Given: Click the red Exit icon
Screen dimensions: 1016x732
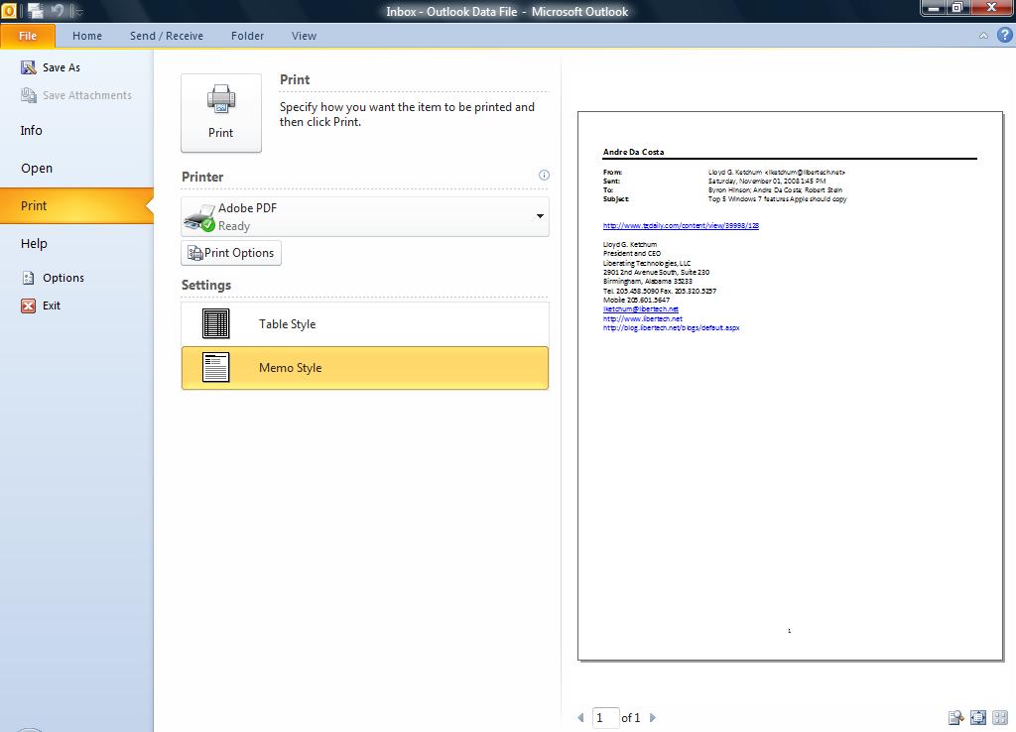Looking at the screenshot, I should [x=29, y=305].
